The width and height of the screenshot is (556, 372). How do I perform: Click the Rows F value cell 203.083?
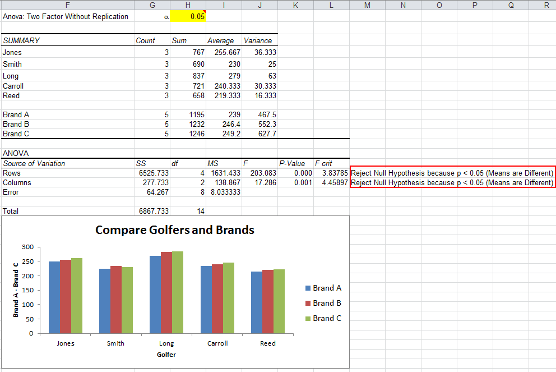(260, 173)
